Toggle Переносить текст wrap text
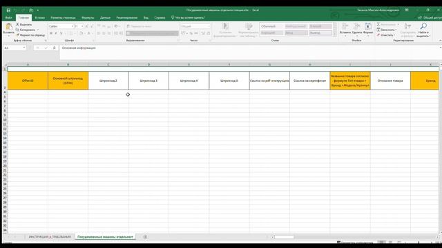The width and height of the screenshot is (442, 248). point(140,26)
